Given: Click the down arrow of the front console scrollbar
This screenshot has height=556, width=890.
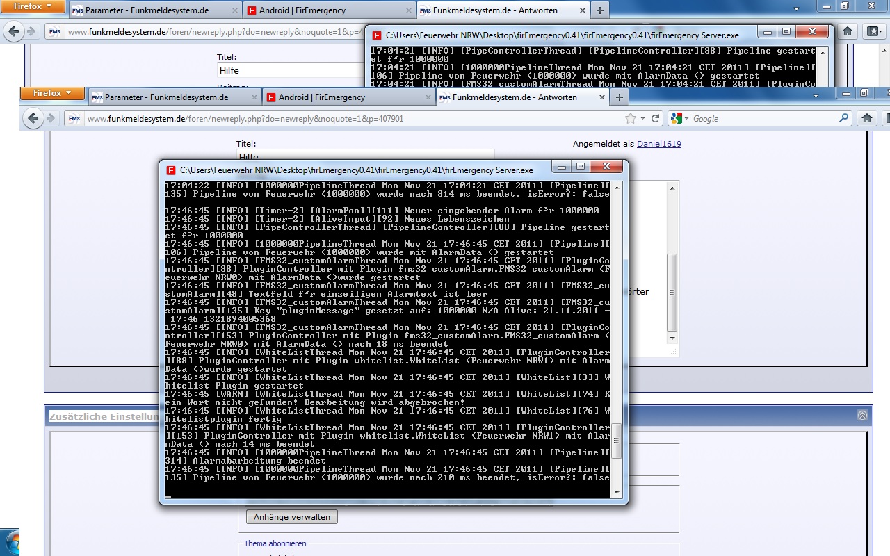Looking at the screenshot, I should [x=616, y=493].
